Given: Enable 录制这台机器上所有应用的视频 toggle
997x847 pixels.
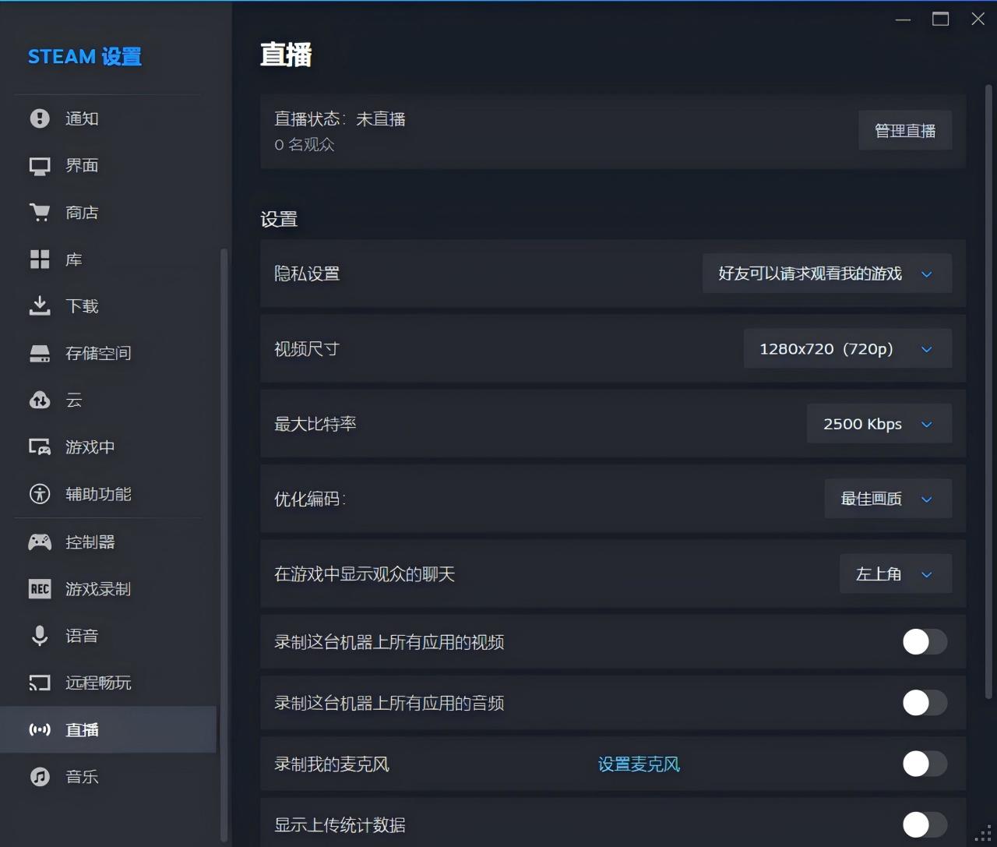Looking at the screenshot, I should 925,642.
